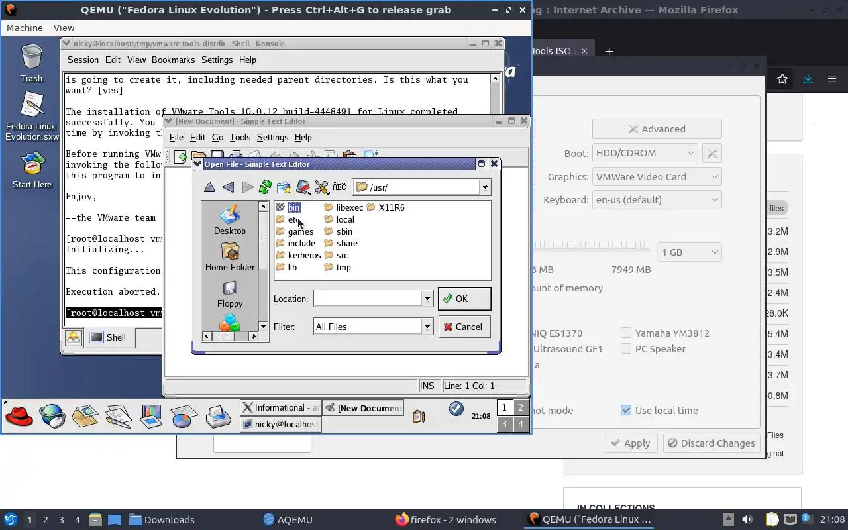Open Bookmarks menu in Konsole
This screenshot has width=848, height=530.
pos(173,60)
